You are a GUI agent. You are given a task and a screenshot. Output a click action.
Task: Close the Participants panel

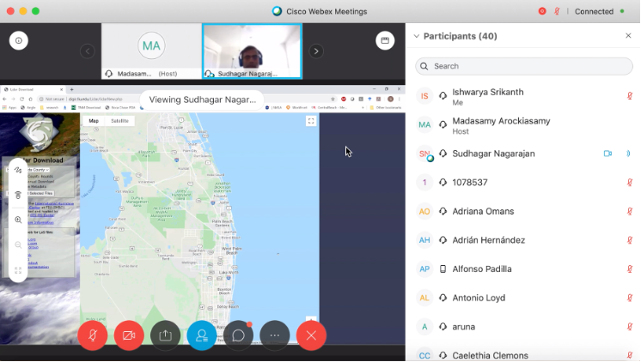pos(628,36)
